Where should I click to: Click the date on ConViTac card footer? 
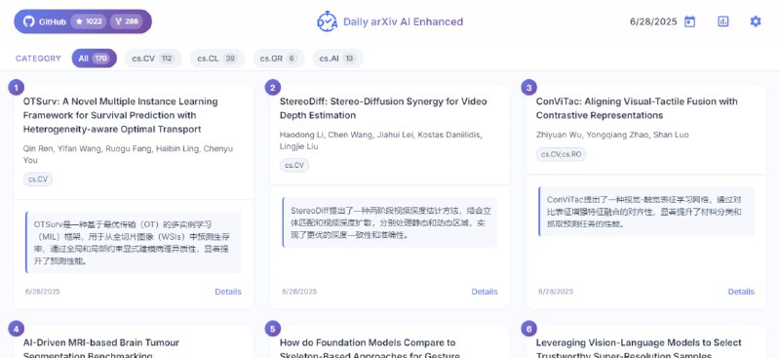click(556, 292)
